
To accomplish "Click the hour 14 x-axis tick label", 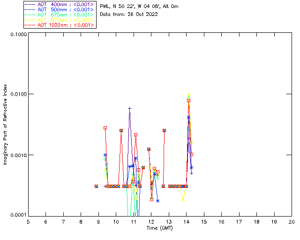I will (187, 222).
